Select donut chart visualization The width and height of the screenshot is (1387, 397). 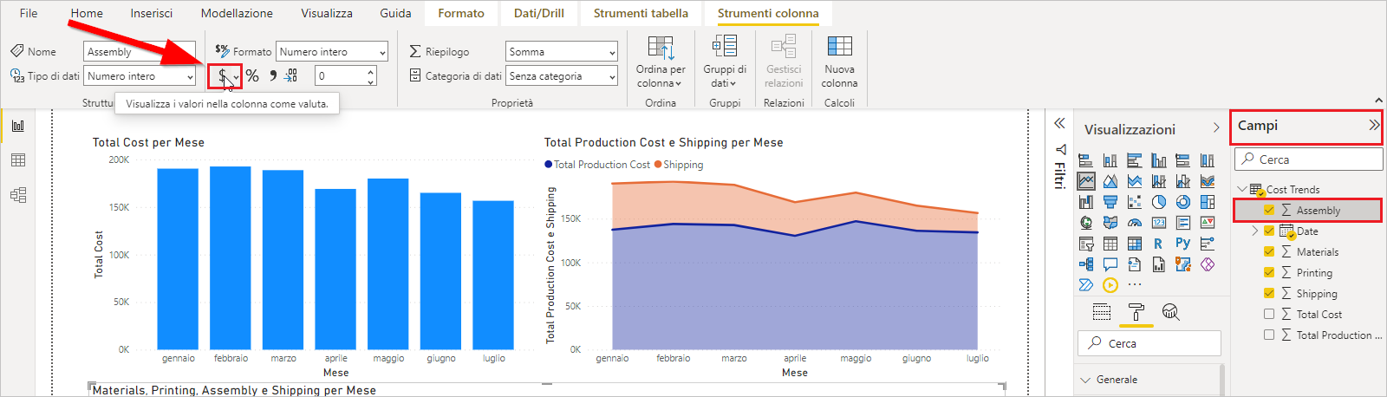click(1182, 202)
